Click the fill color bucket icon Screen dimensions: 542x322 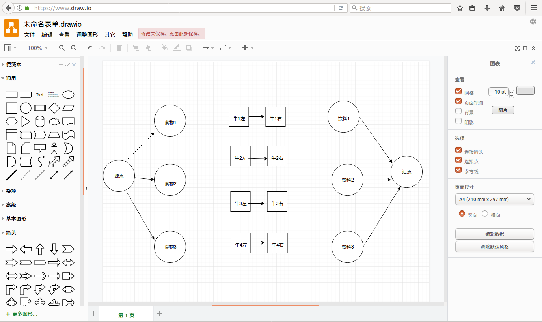[165, 48]
